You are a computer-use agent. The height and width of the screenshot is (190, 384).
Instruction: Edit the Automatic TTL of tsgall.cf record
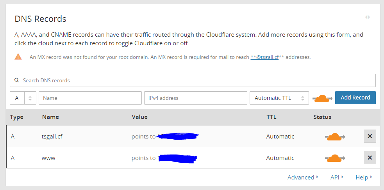(x=280, y=137)
